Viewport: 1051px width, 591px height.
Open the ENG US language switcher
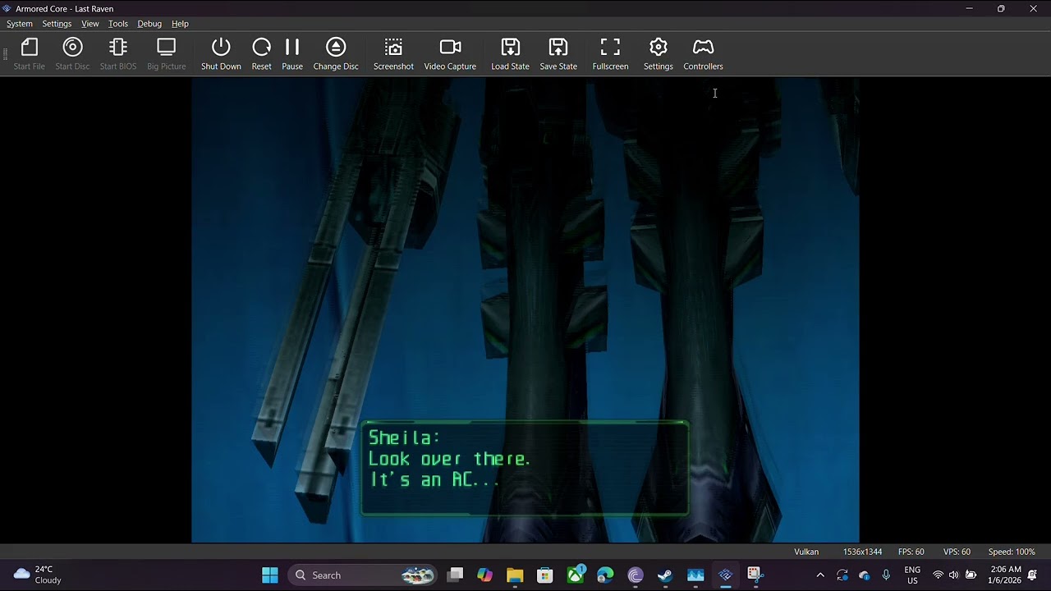[x=912, y=575]
